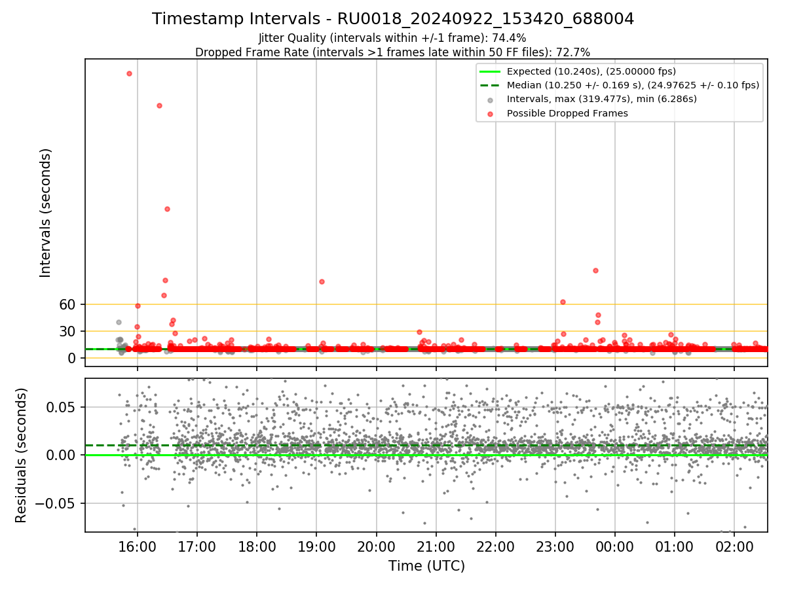The image size is (786, 589).
Task: Select the 'Jitter Quality' 74.4% subtitle line
Action: [x=393, y=38]
